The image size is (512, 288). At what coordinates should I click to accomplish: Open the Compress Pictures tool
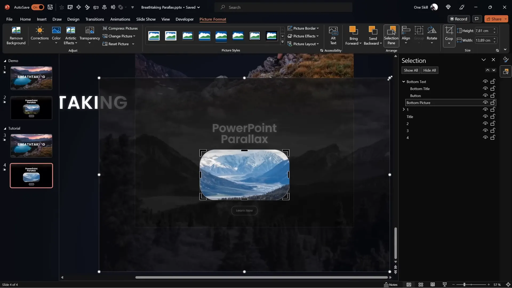(x=121, y=28)
